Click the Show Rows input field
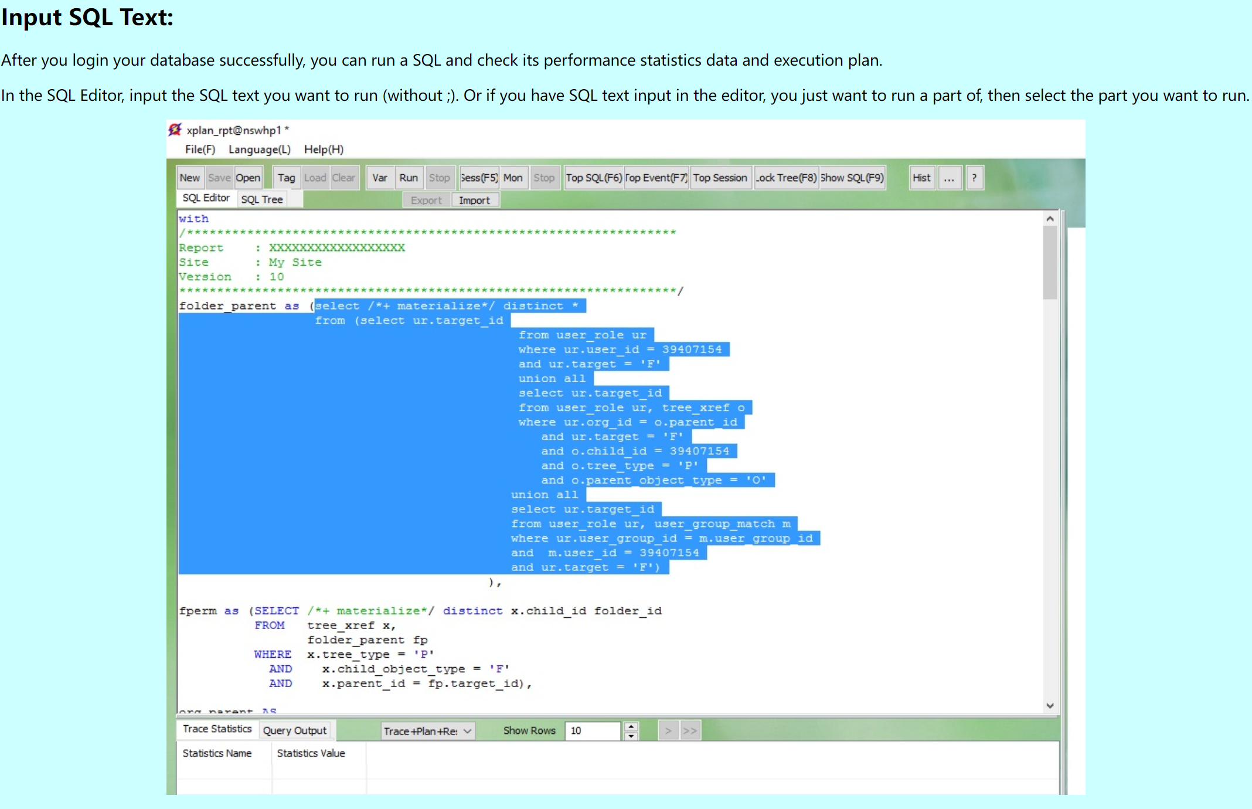Viewport: 1252px width, 809px height. (x=592, y=730)
